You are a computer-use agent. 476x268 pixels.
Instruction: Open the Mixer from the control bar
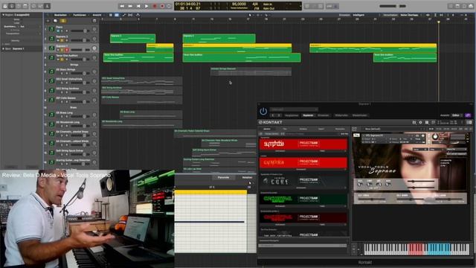coord(40,6)
